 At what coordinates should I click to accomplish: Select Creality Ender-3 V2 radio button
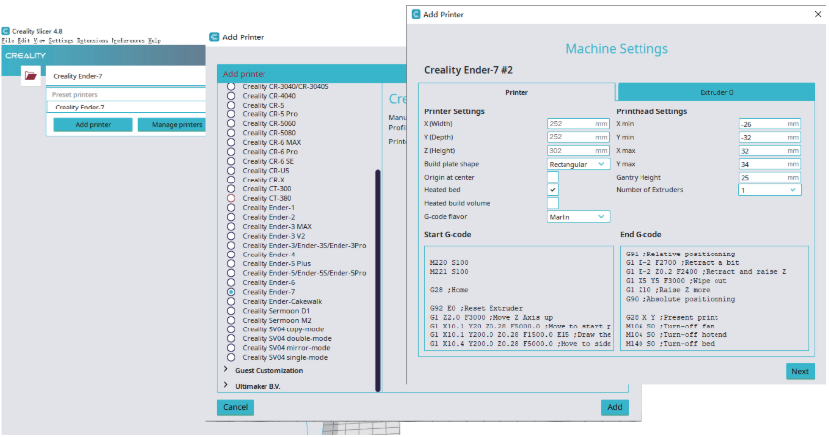pyautogui.click(x=231, y=236)
